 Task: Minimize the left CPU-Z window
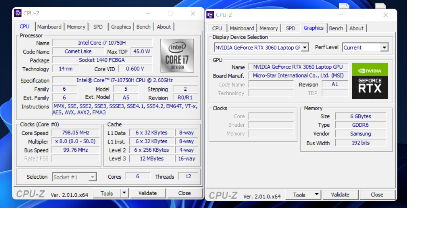[148, 13]
